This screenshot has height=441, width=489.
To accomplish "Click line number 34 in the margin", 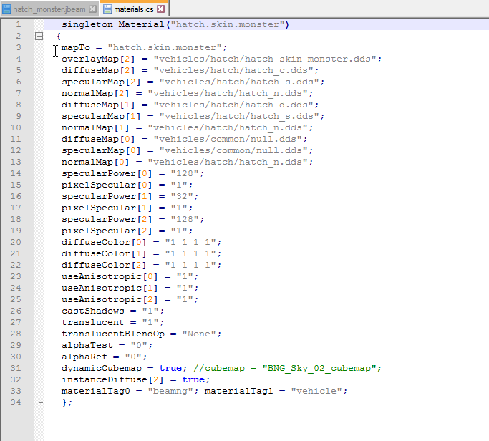I will point(16,402).
